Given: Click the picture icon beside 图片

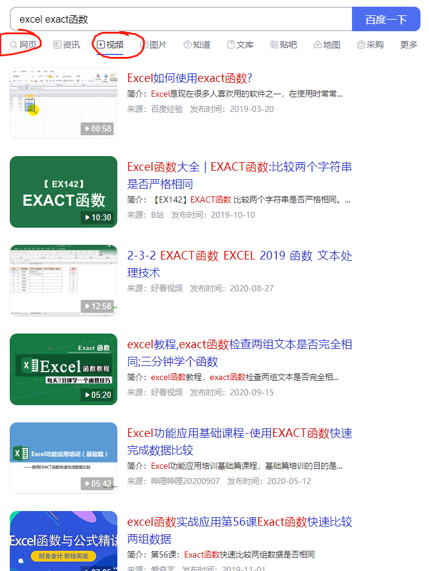Looking at the screenshot, I should [x=144, y=45].
